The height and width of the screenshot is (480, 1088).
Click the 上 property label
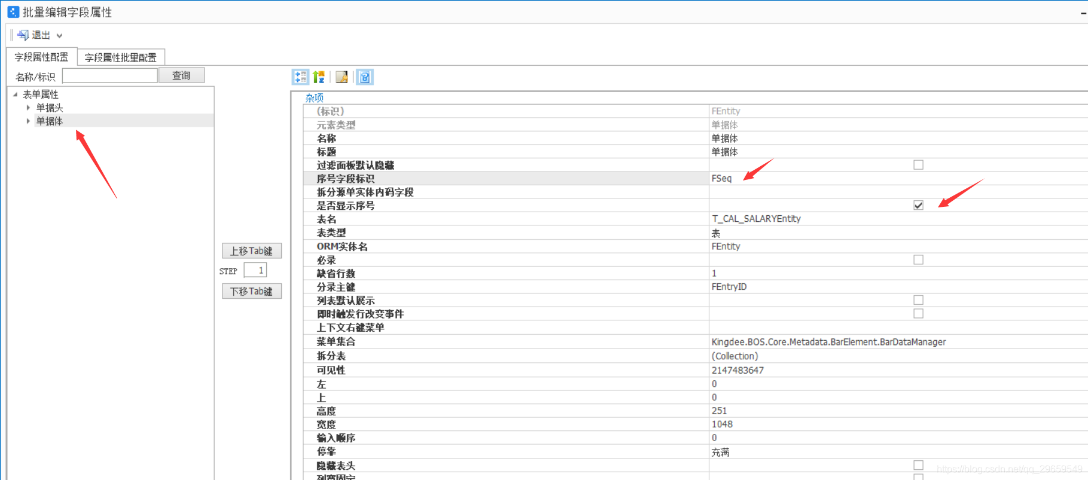point(321,398)
